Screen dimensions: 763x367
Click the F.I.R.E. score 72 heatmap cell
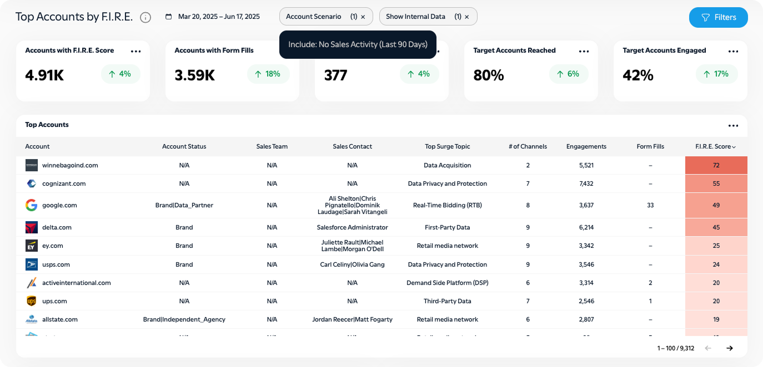coord(716,165)
